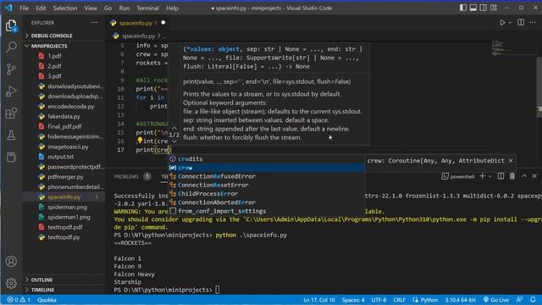Open the Run and Debug view
This screenshot has width=542, height=305.
11,91
